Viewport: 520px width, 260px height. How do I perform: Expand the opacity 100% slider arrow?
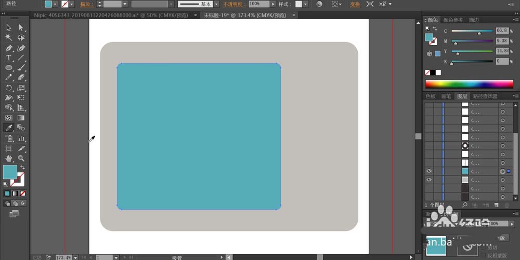pyautogui.click(x=273, y=4)
